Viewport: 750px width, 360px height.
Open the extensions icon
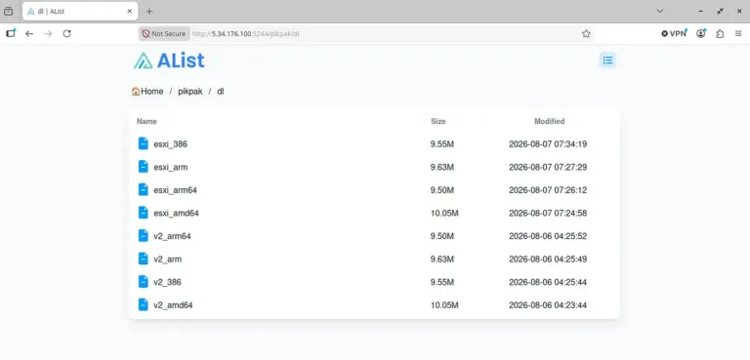coord(720,33)
